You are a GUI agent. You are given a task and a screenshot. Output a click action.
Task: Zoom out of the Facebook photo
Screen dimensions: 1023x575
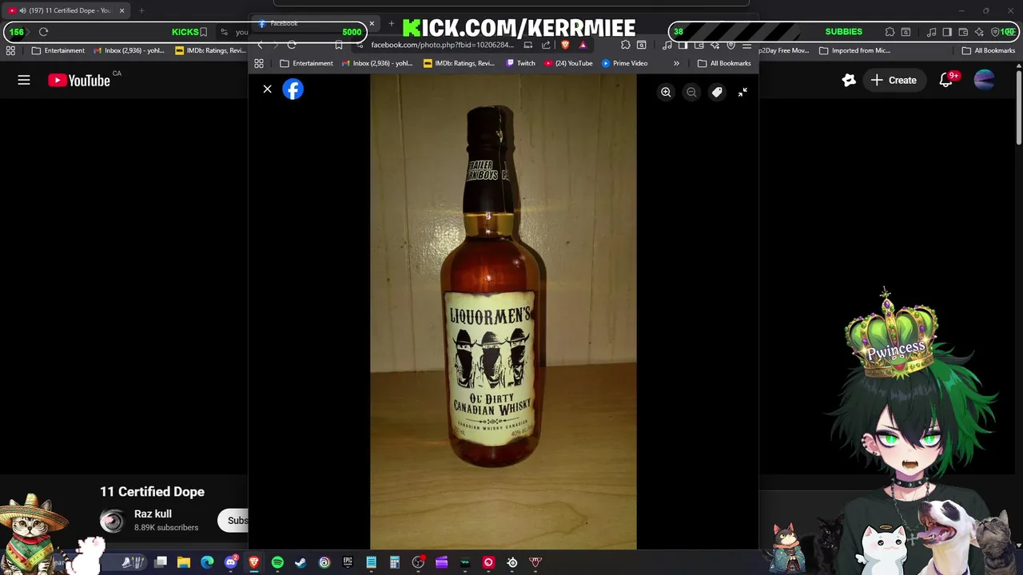[x=691, y=93]
